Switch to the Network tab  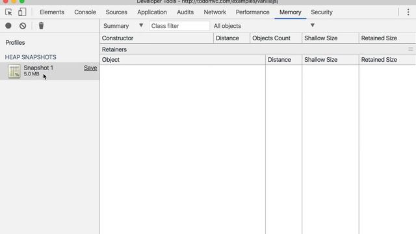click(x=215, y=12)
